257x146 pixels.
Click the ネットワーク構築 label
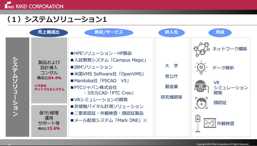tap(230, 49)
